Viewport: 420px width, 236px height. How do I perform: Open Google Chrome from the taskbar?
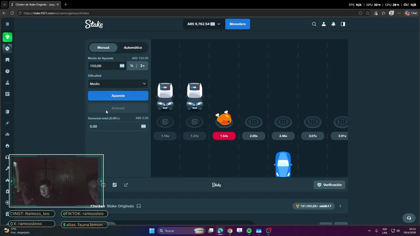[x=230, y=231]
